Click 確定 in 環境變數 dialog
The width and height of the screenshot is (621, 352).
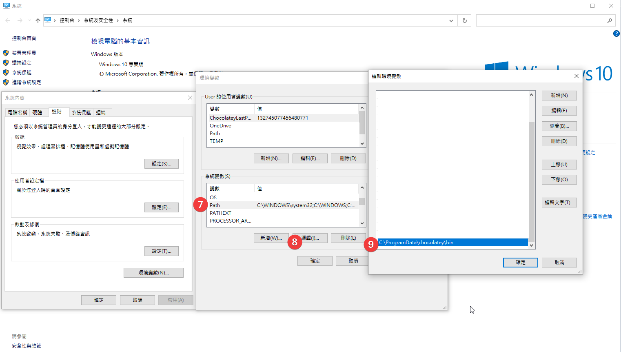tap(315, 261)
